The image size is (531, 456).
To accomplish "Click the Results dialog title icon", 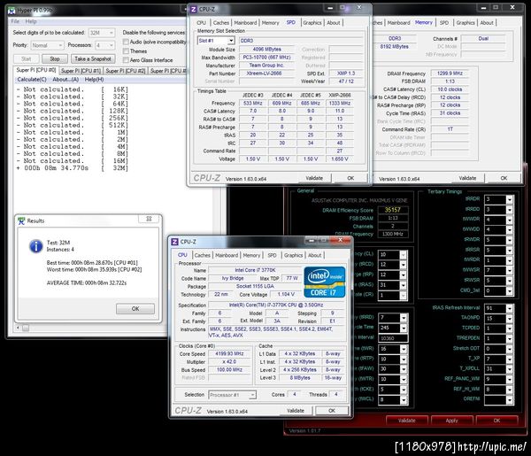I will click(21, 220).
